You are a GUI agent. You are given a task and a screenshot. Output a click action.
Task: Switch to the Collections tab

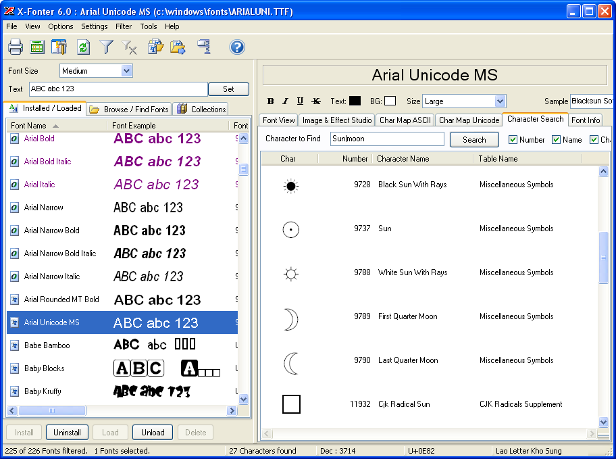pos(201,109)
